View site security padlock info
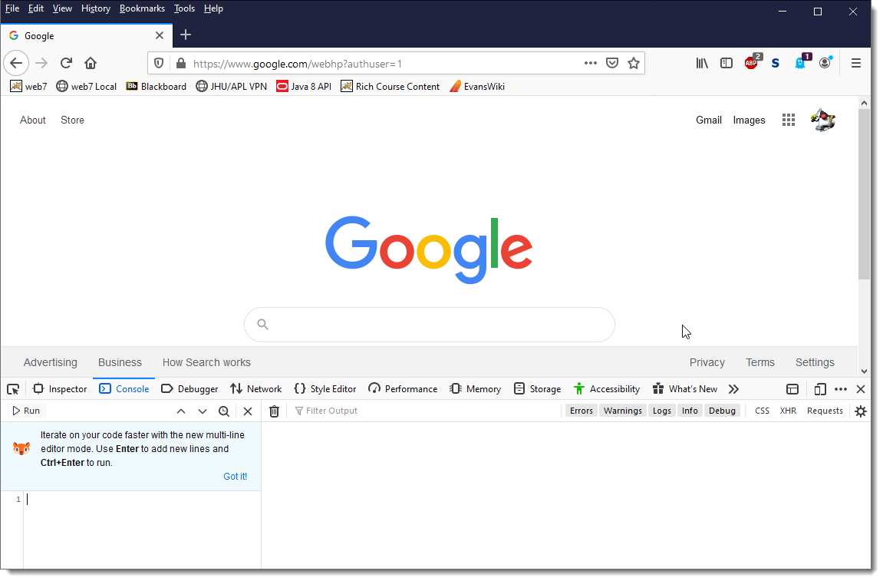 [x=181, y=63]
